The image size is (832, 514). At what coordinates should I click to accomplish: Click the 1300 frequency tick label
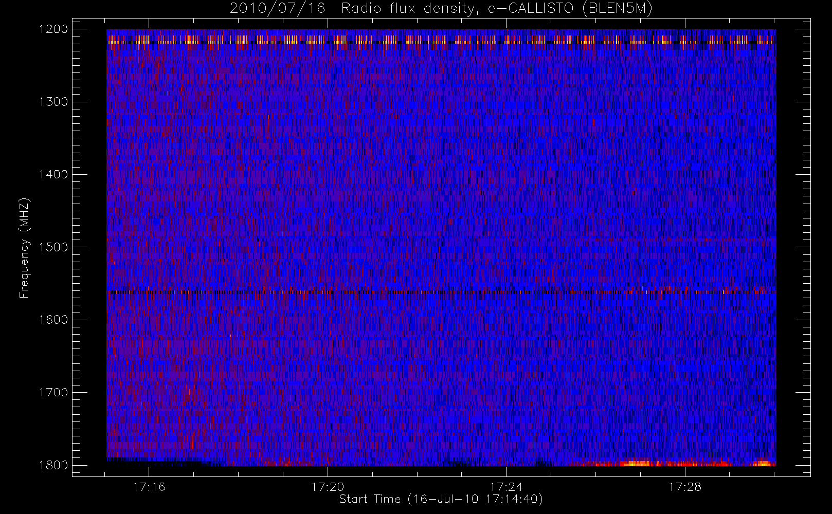point(53,102)
